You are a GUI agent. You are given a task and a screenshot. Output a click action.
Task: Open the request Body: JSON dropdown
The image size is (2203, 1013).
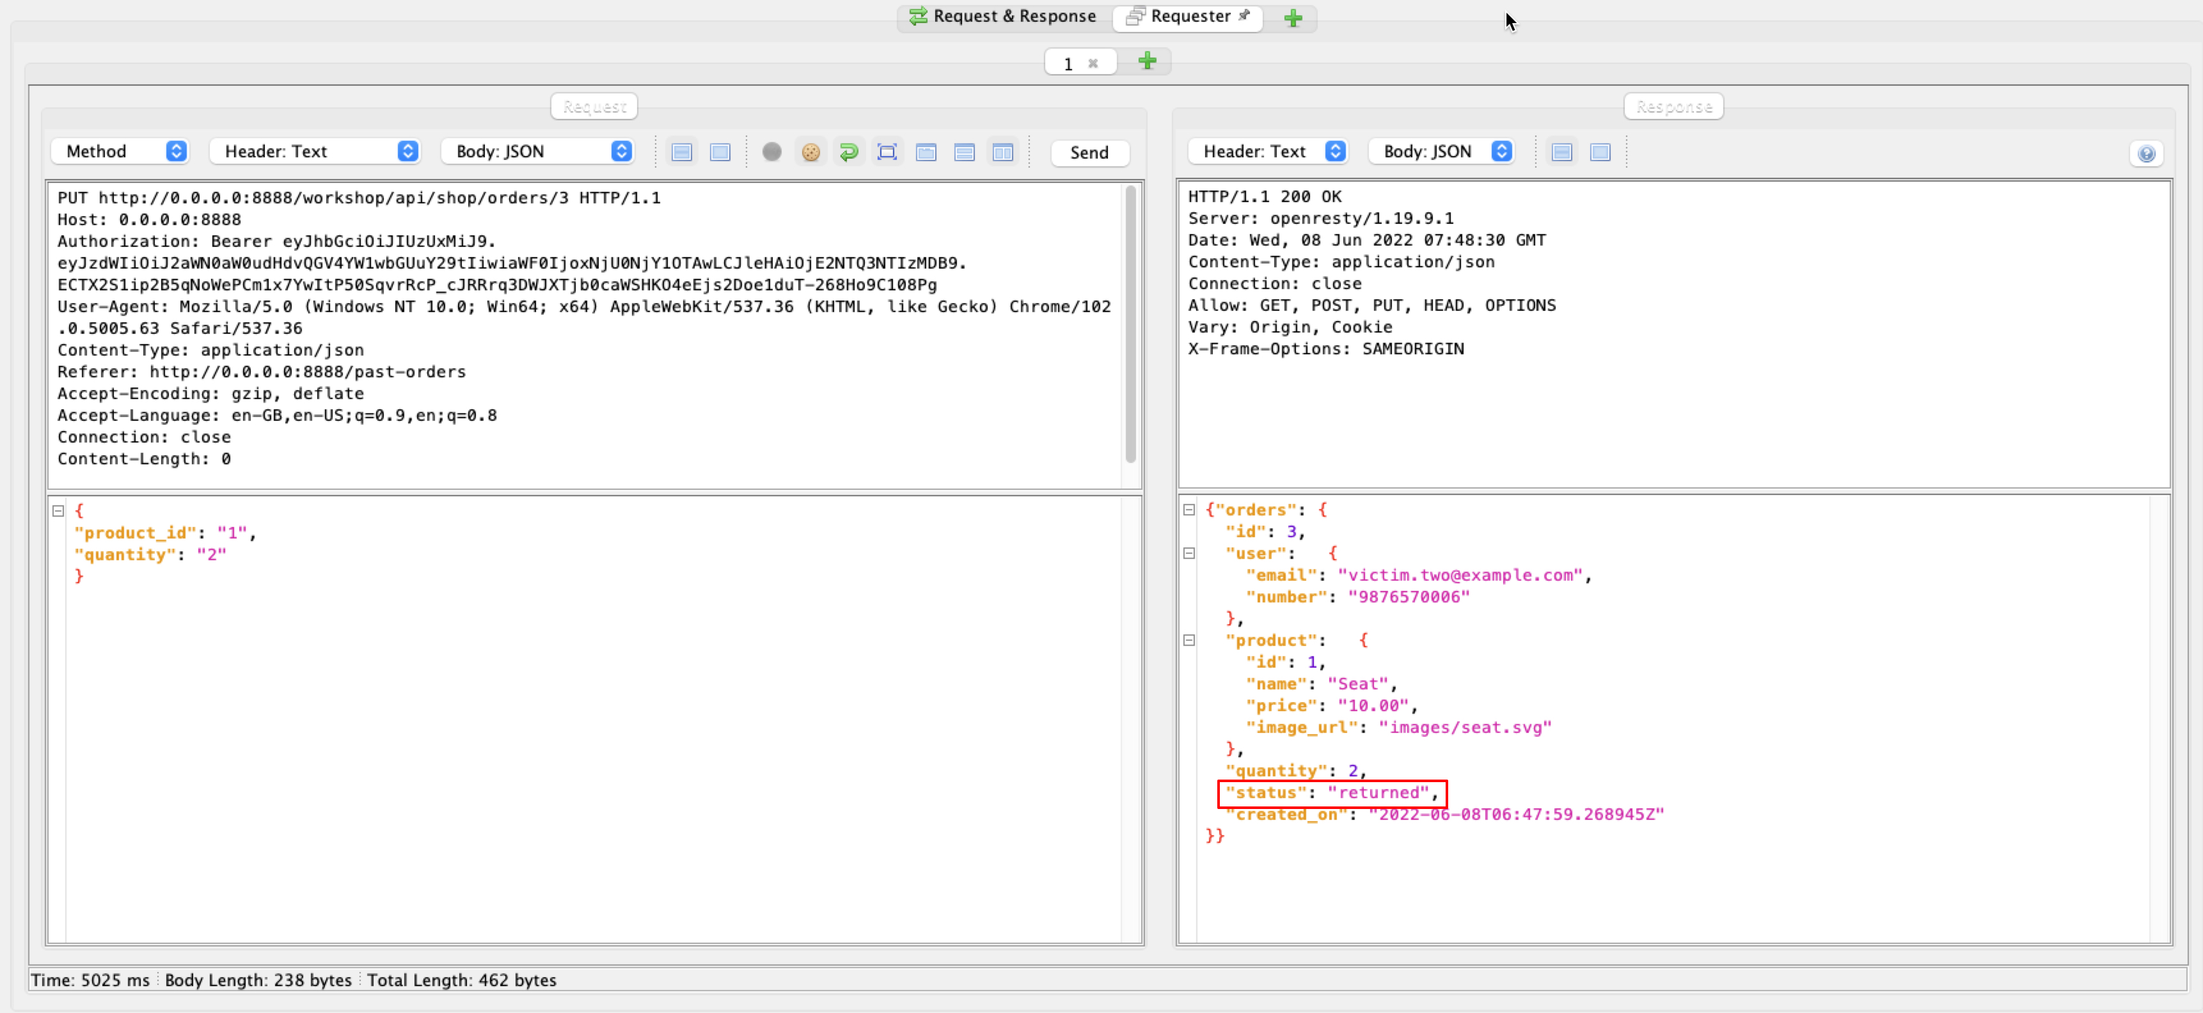[x=539, y=152]
